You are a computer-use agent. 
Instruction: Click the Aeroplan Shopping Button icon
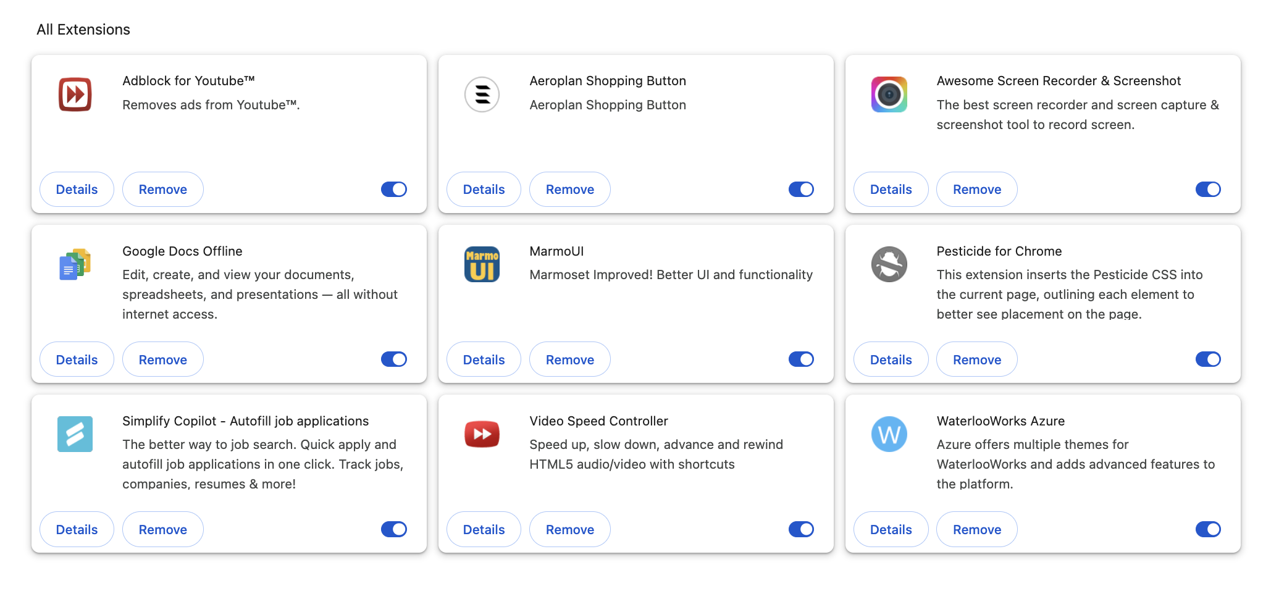pyautogui.click(x=482, y=94)
